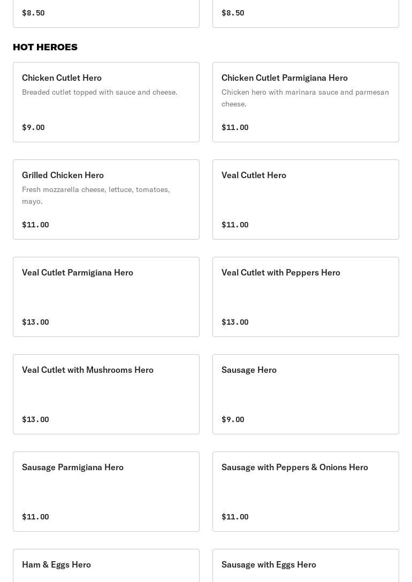Select Veal Cutlet with Peppers Hero
The height and width of the screenshot is (582, 412).
click(x=306, y=296)
